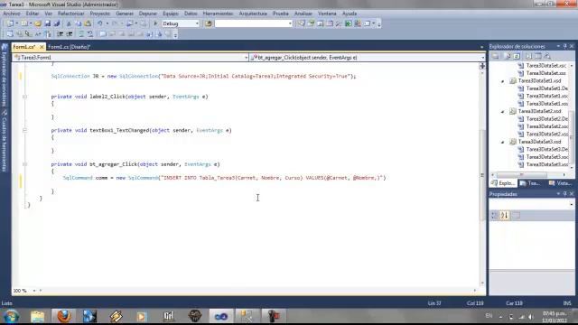Uncomment selected lines via toolbar icon
Screen dimensions: 578x325
tap(90, 34)
